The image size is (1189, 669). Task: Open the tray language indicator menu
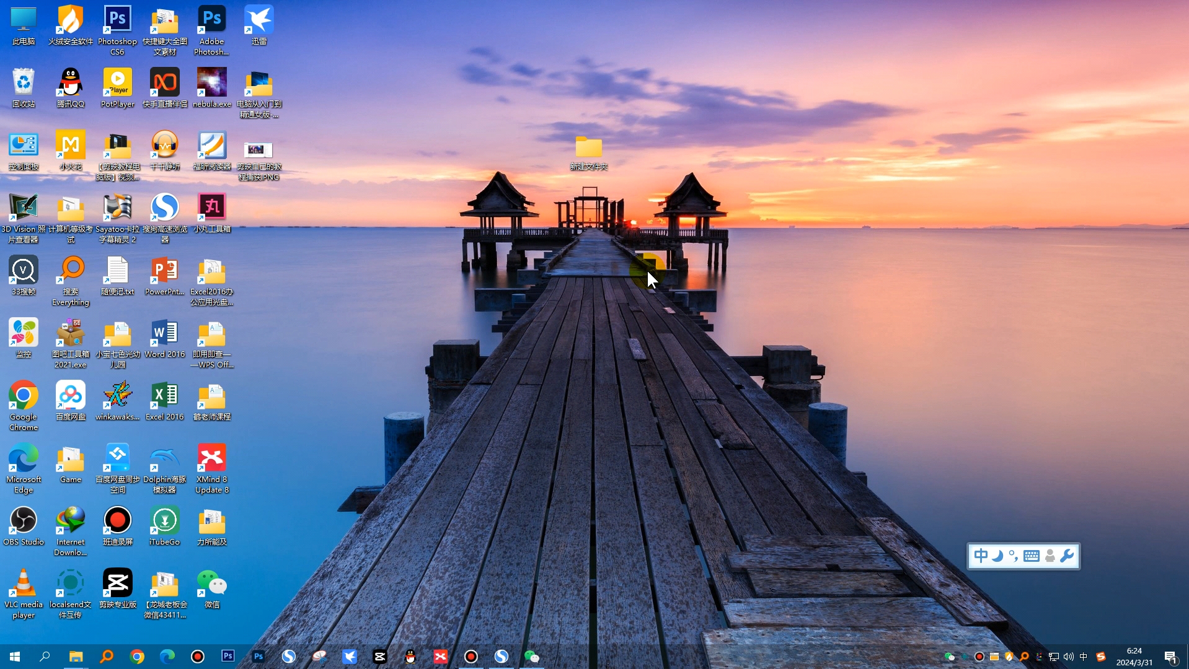tap(1083, 657)
